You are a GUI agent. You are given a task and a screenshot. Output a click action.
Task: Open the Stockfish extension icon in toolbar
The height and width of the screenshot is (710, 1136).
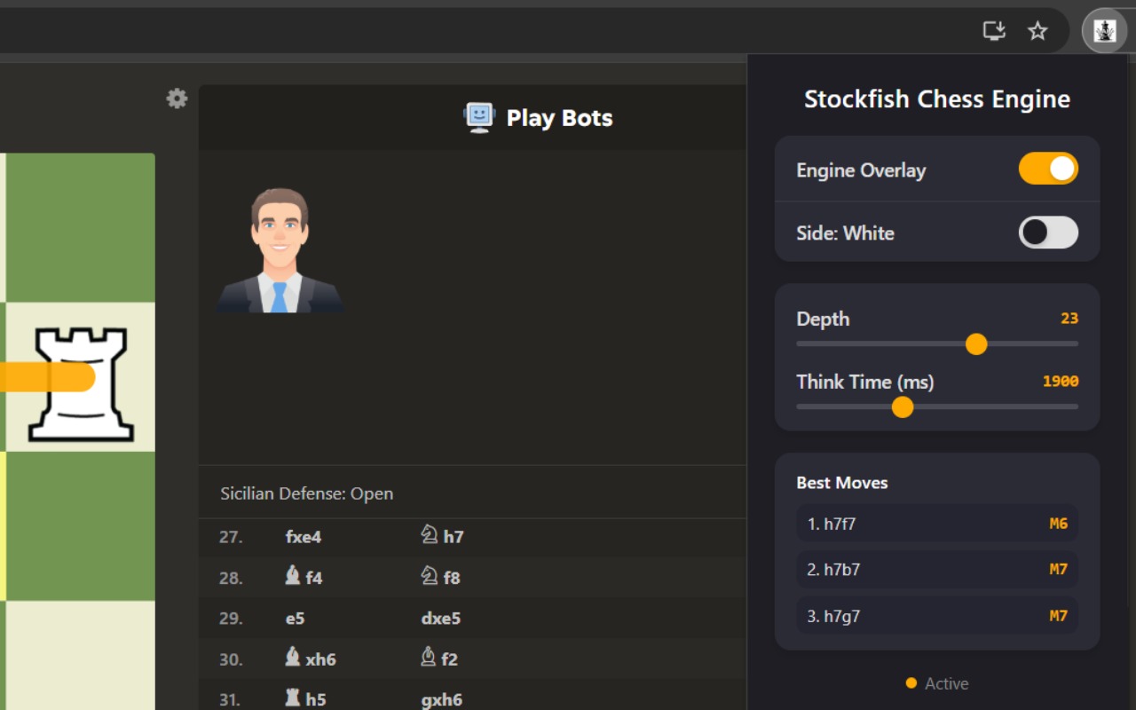[x=1104, y=31]
